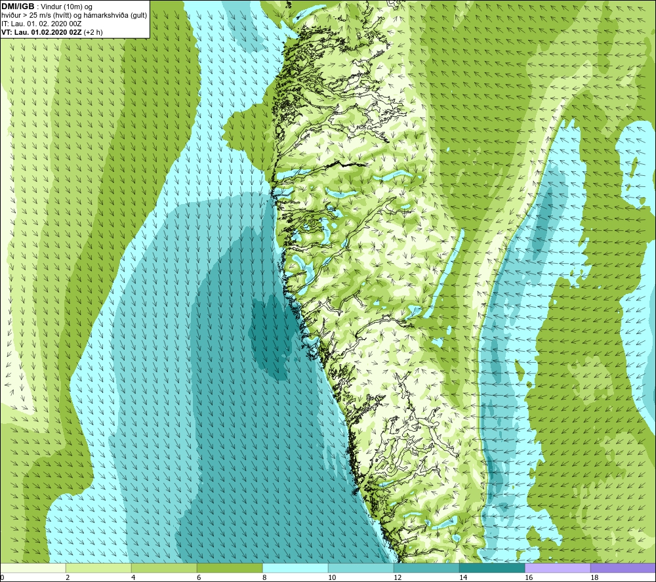Click the 'VT: Lau. 01.02.2020 02Z' line
The width and height of the screenshot is (656, 582).
pos(42,32)
